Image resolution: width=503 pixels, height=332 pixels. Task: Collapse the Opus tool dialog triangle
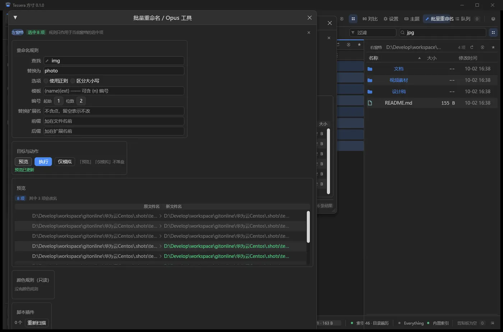[15, 18]
